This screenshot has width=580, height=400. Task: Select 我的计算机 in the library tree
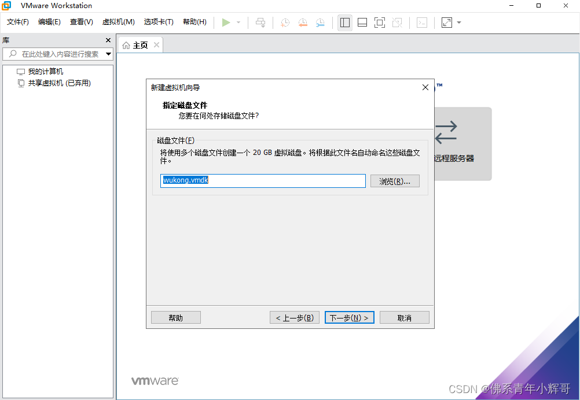[46, 72]
